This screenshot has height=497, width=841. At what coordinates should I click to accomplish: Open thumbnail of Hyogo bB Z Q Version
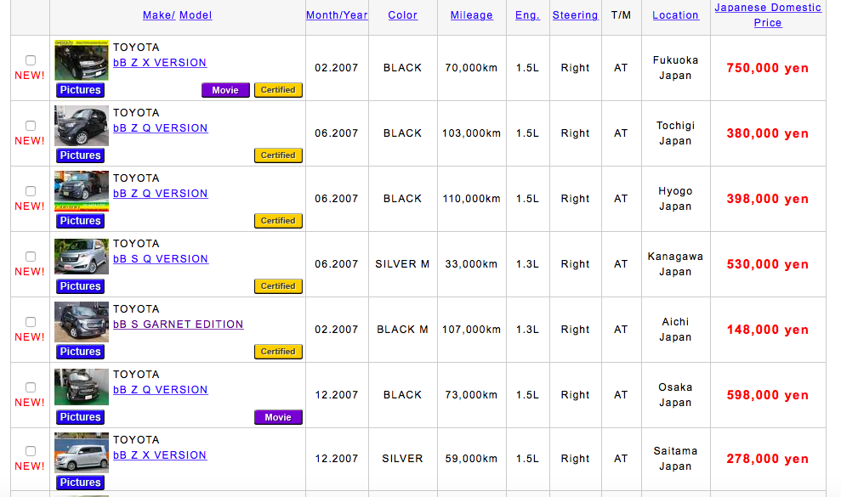82,190
